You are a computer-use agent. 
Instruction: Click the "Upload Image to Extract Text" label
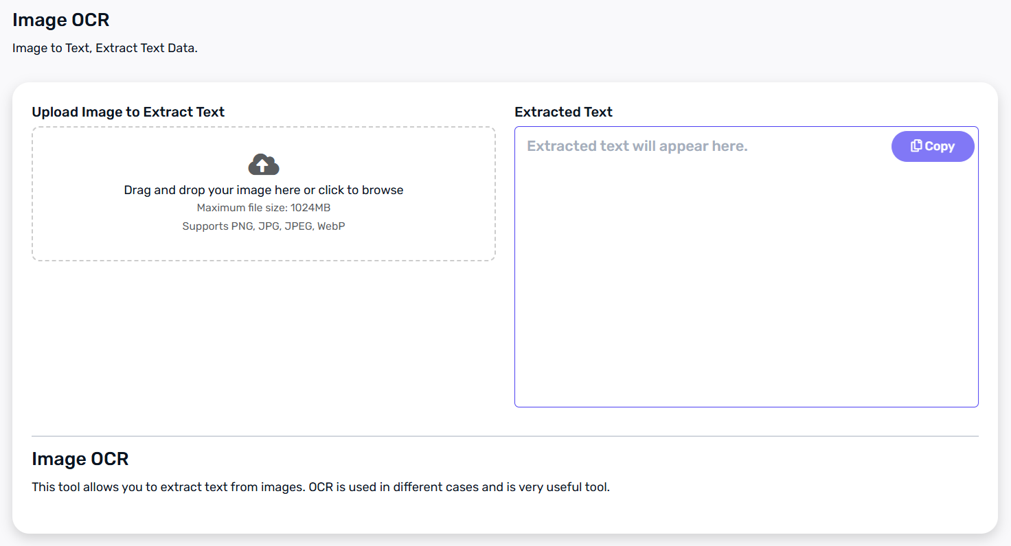(128, 112)
